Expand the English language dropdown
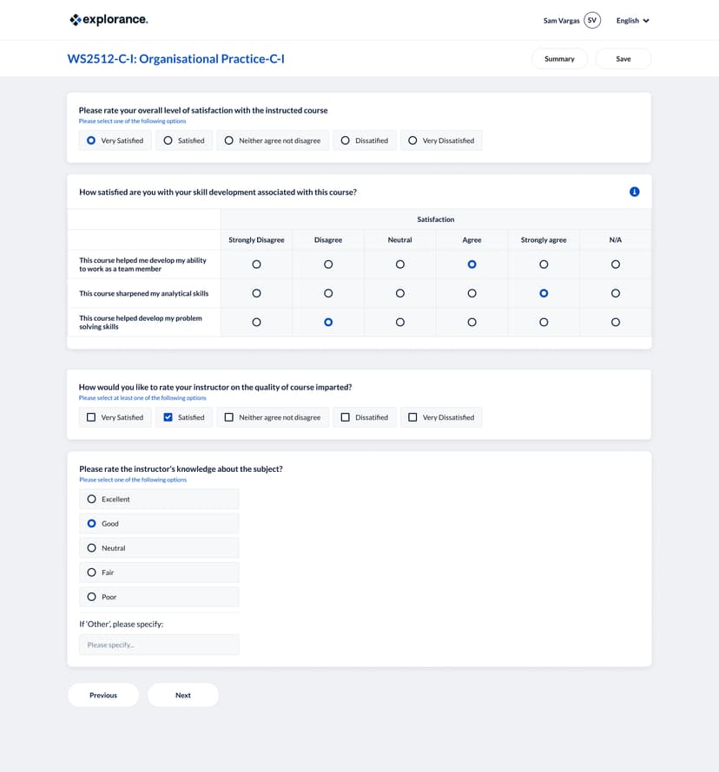Image resolution: width=719 pixels, height=772 pixels. pos(632,21)
